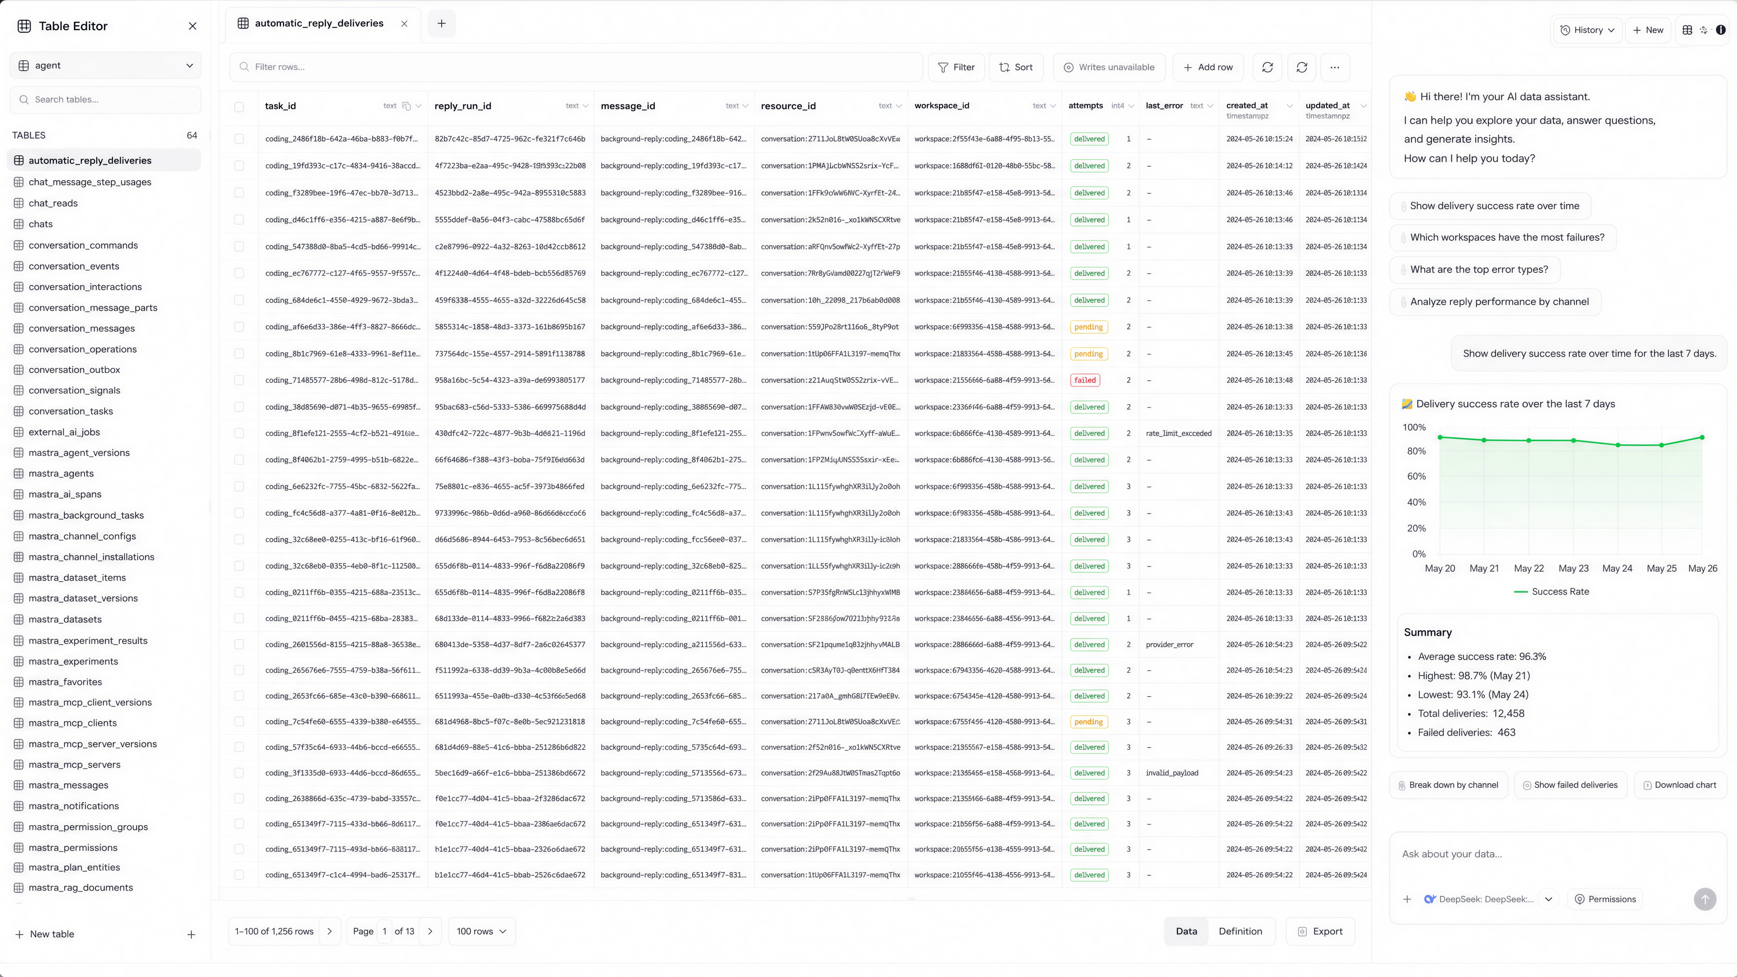Click the Export button

pos(1320,932)
